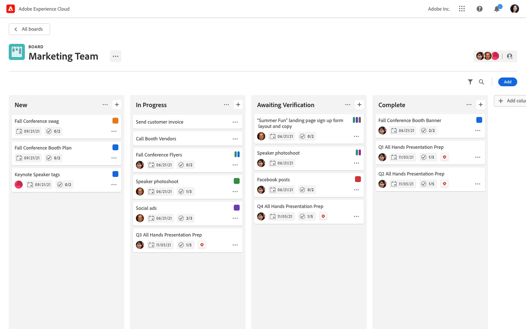Image resolution: width=526 pixels, height=329 pixels.
Task: Click the Adobe logo icon
Action: click(x=11, y=9)
